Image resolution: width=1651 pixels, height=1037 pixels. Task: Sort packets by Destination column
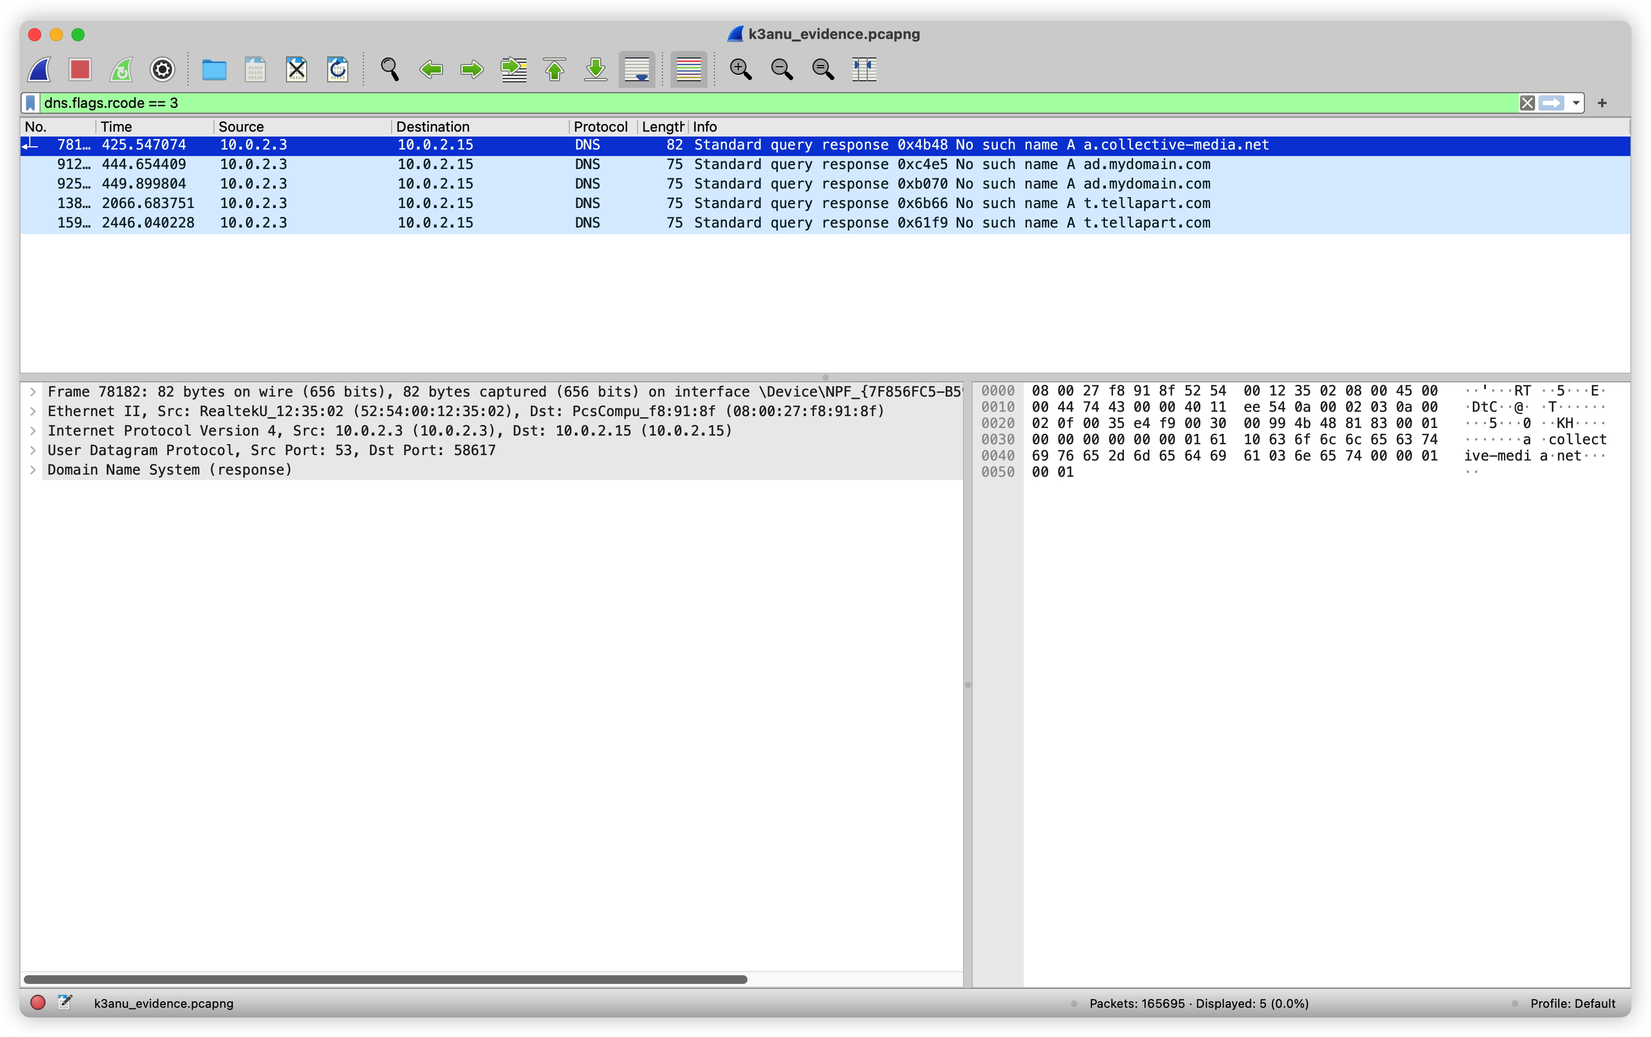pyautogui.click(x=480, y=127)
